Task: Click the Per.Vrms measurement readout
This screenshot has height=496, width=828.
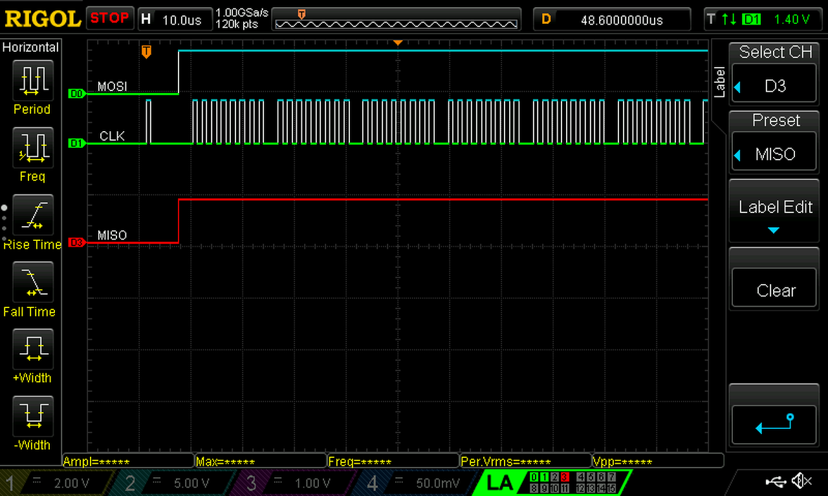Action: coord(525,461)
